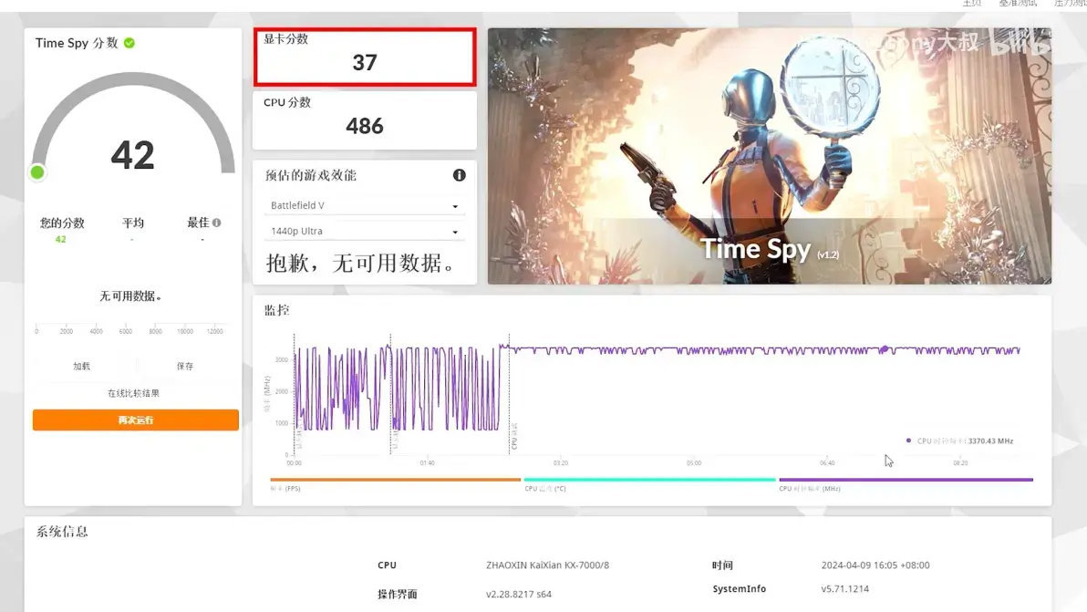1087x612 pixels.
Task: Open the 基准测试 tab in top navigation
Action: coord(1018,4)
